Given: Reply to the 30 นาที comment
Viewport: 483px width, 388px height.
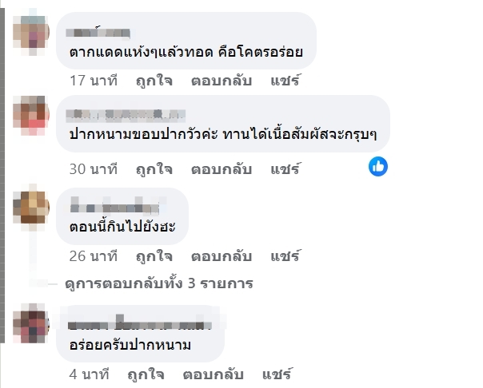Looking at the screenshot, I should click(222, 168).
